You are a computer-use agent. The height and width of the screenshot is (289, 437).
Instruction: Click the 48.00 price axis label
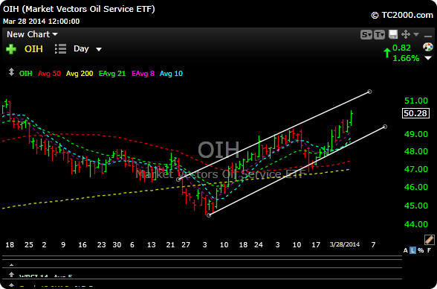(x=416, y=151)
